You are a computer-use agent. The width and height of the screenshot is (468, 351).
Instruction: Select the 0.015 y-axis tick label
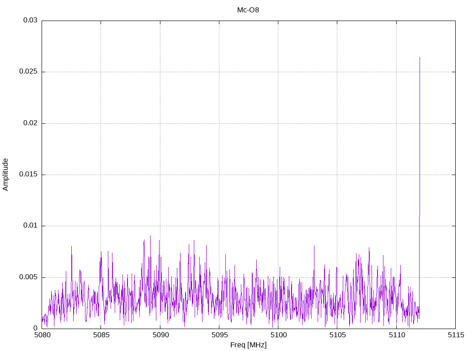click(x=28, y=175)
